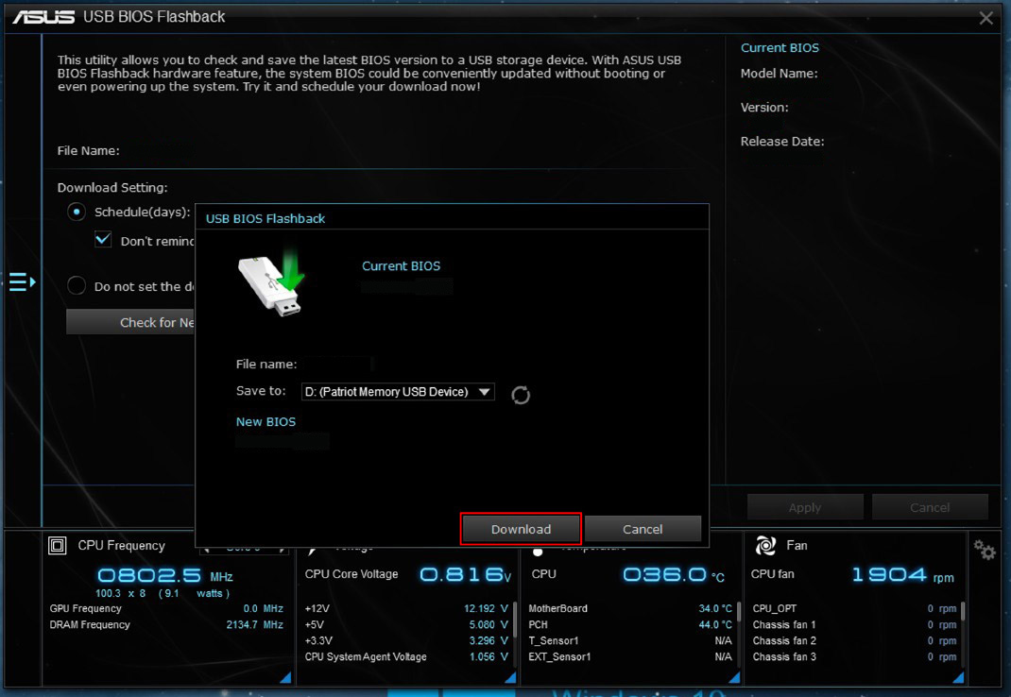
Task: Click the 'Model Name:' label
Action: click(779, 74)
